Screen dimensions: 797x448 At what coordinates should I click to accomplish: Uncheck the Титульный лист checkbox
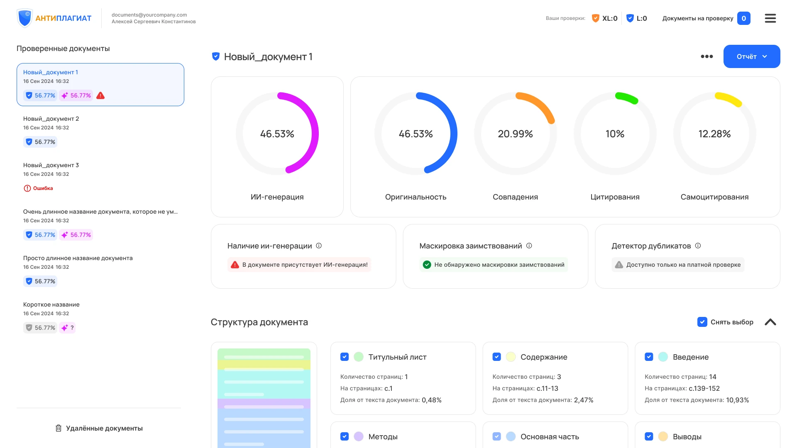pos(344,357)
